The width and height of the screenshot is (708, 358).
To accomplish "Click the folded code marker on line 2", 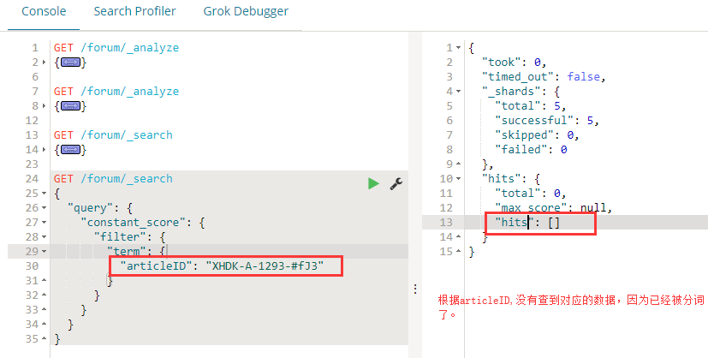I will click(71, 63).
